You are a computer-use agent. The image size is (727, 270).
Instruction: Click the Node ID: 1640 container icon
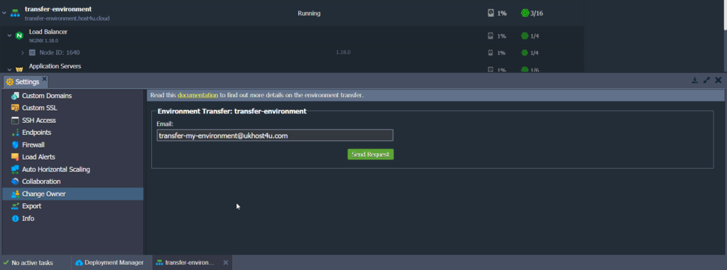(x=33, y=53)
